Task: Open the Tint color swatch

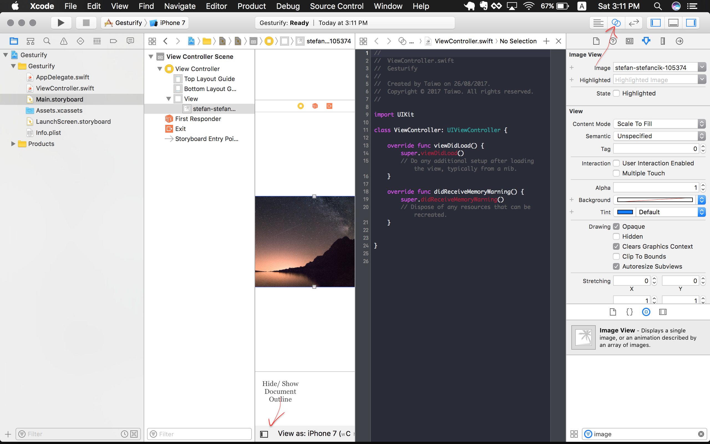Action: coord(625,212)
